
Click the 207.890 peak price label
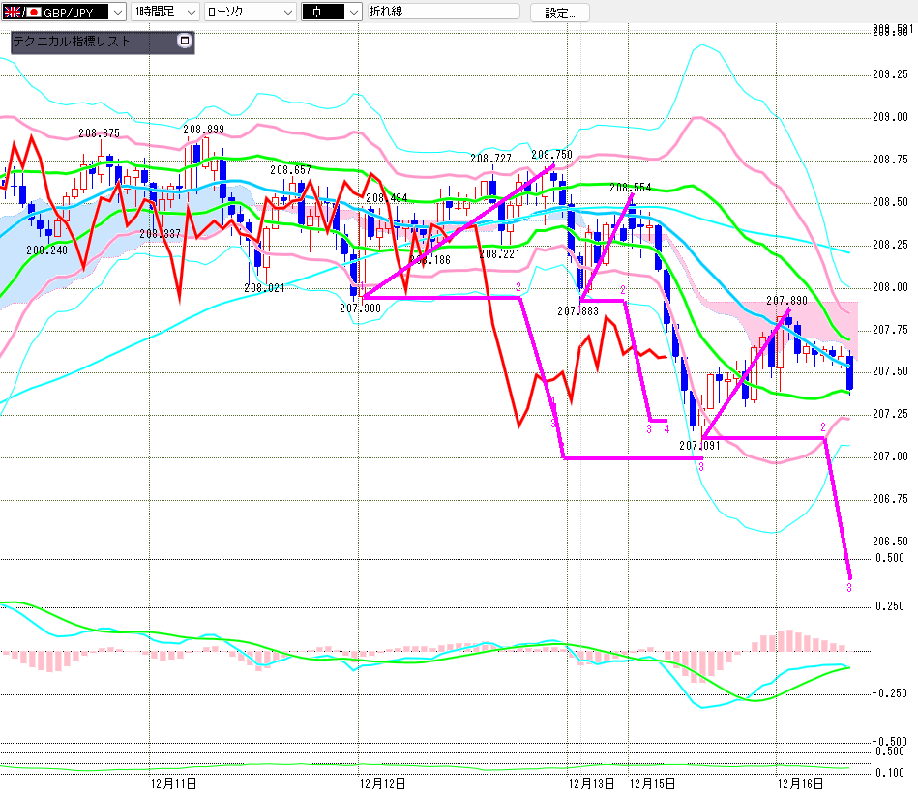(x=786, y=302)
